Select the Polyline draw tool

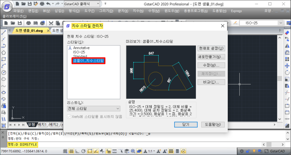(x=3, y=46)
